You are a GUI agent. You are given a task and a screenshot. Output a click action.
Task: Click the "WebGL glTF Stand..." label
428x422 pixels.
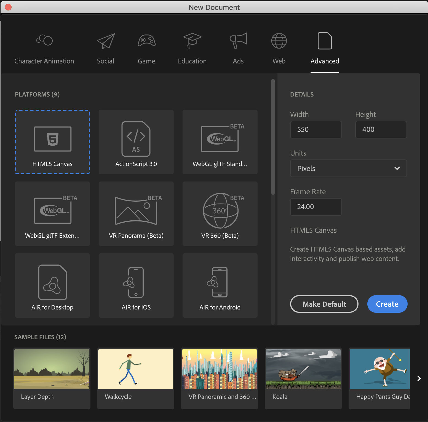coord(220,164)
